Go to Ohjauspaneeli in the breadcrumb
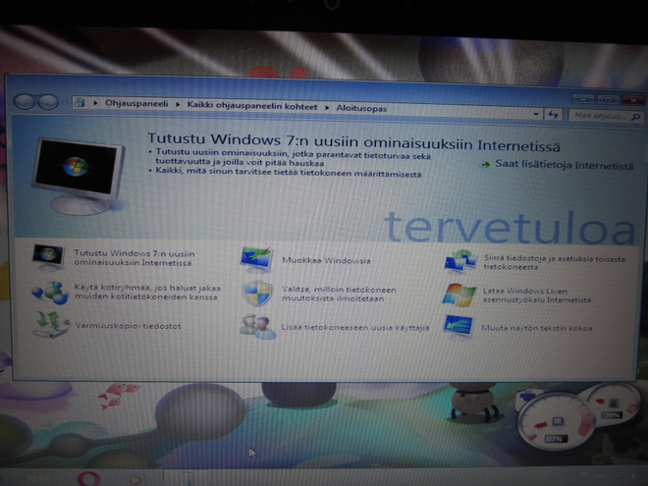The width and height of the screenshot is (648, 486). 136,103
